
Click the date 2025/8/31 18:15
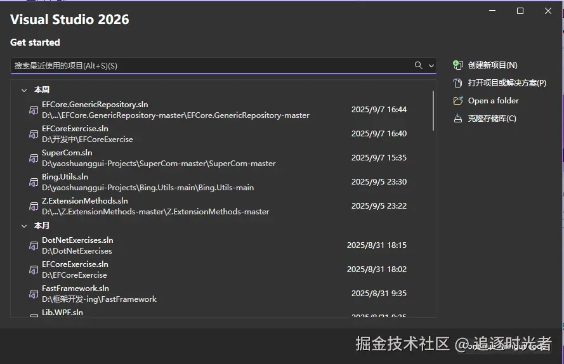(377, 245)
